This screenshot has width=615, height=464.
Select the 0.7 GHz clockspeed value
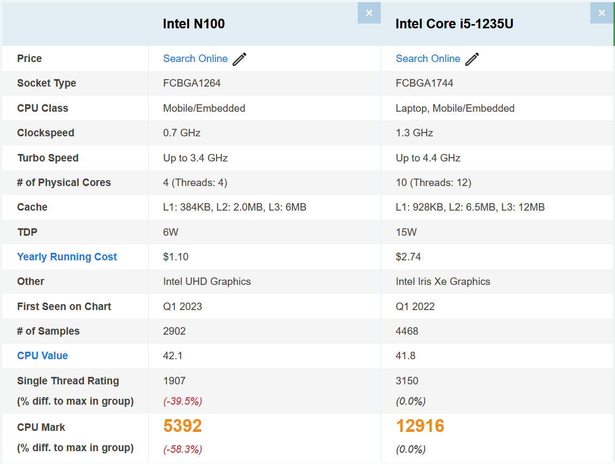coord(182,133)
